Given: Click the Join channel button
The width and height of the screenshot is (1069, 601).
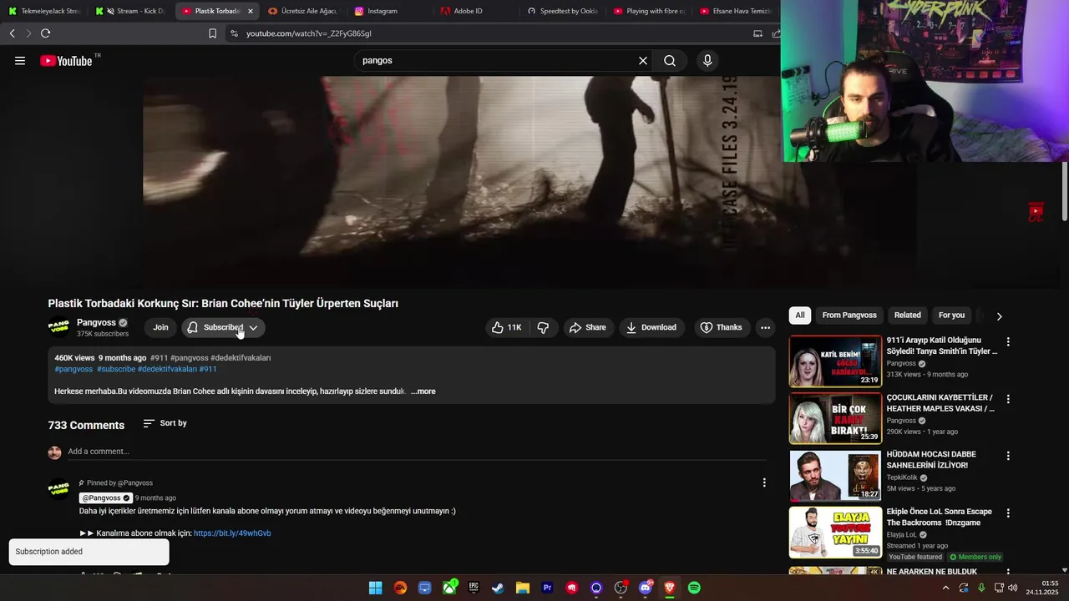Looking at the screenshot, I should tap(160, 327).
